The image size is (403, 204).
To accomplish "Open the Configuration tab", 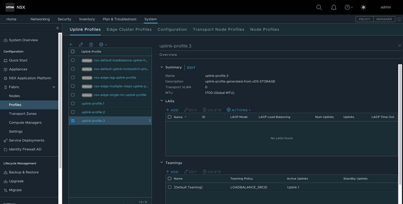I will [x=172, y=30].
